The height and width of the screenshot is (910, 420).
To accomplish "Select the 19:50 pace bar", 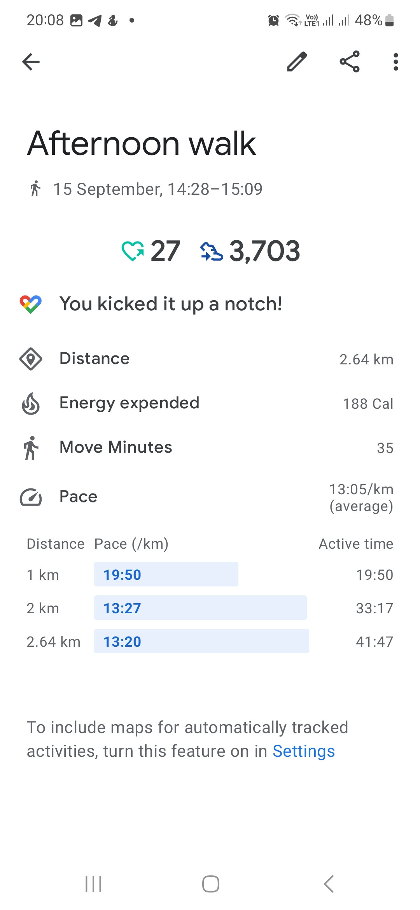I will (166, 574).
